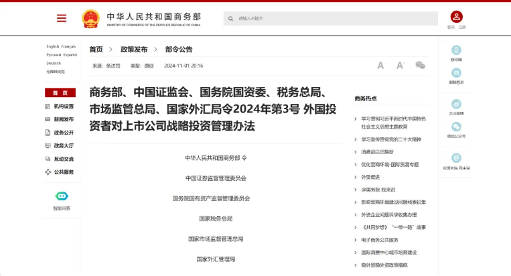The height and width of the screenshot is (276, 511).
Task: Open 机构设置 in the sidebar
Action: 64,107
